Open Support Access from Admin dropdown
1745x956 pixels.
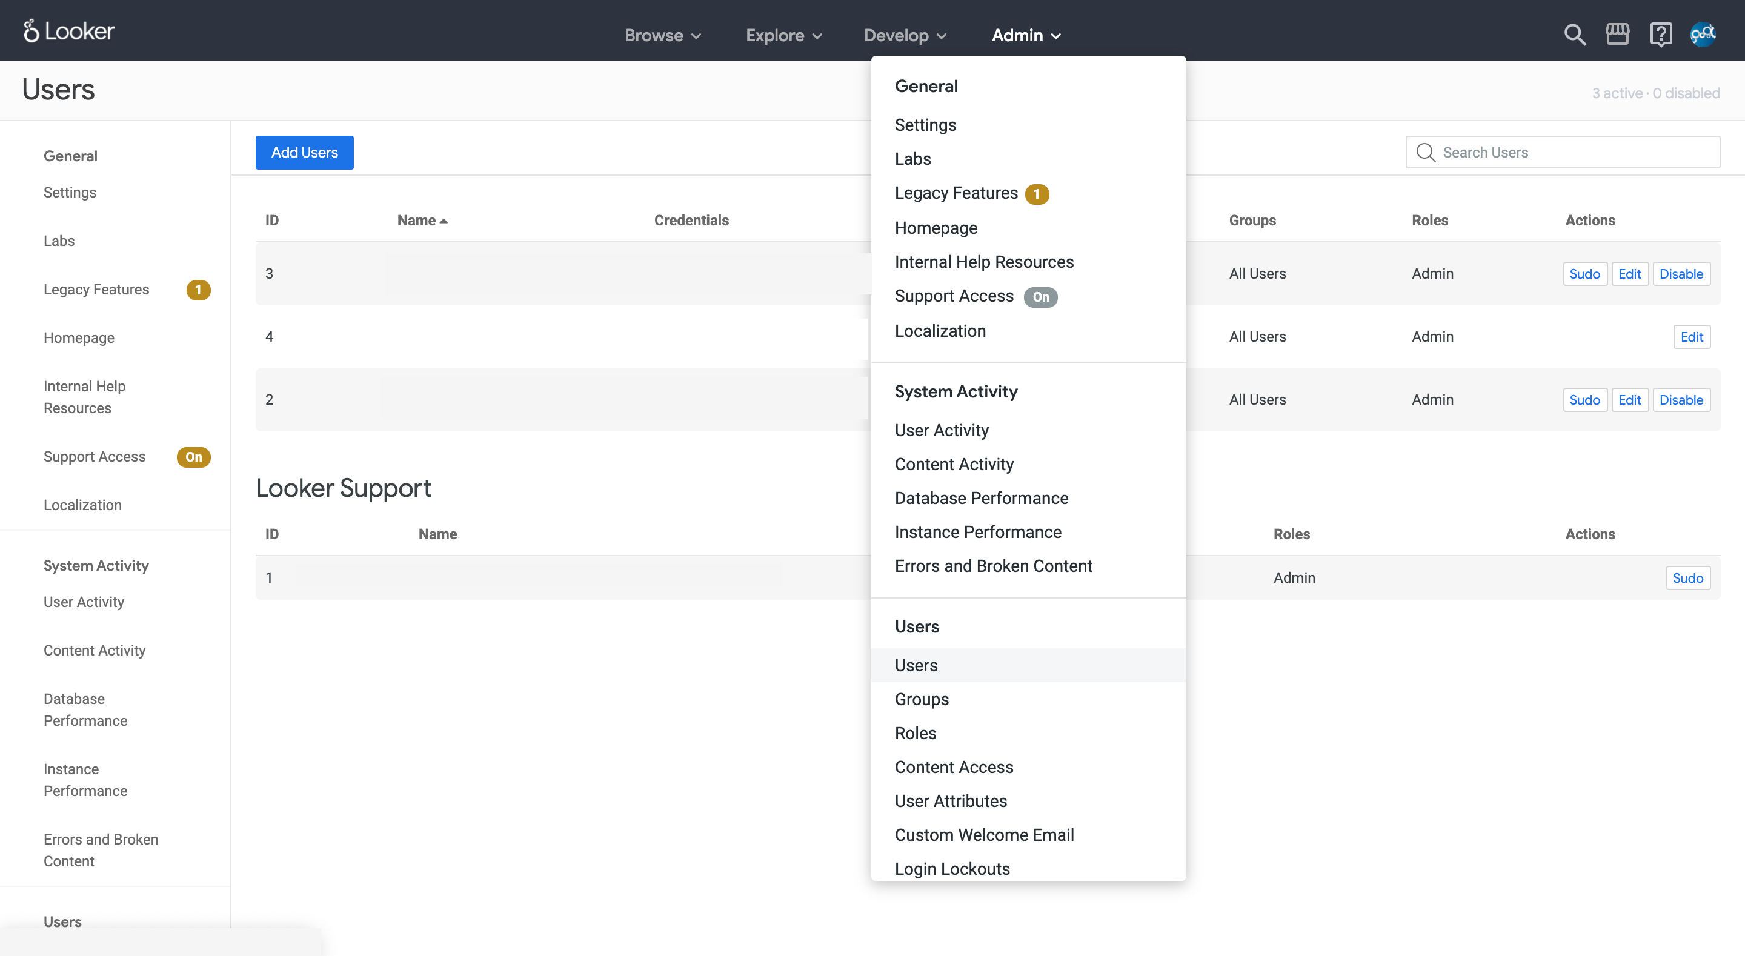point(954,296)
